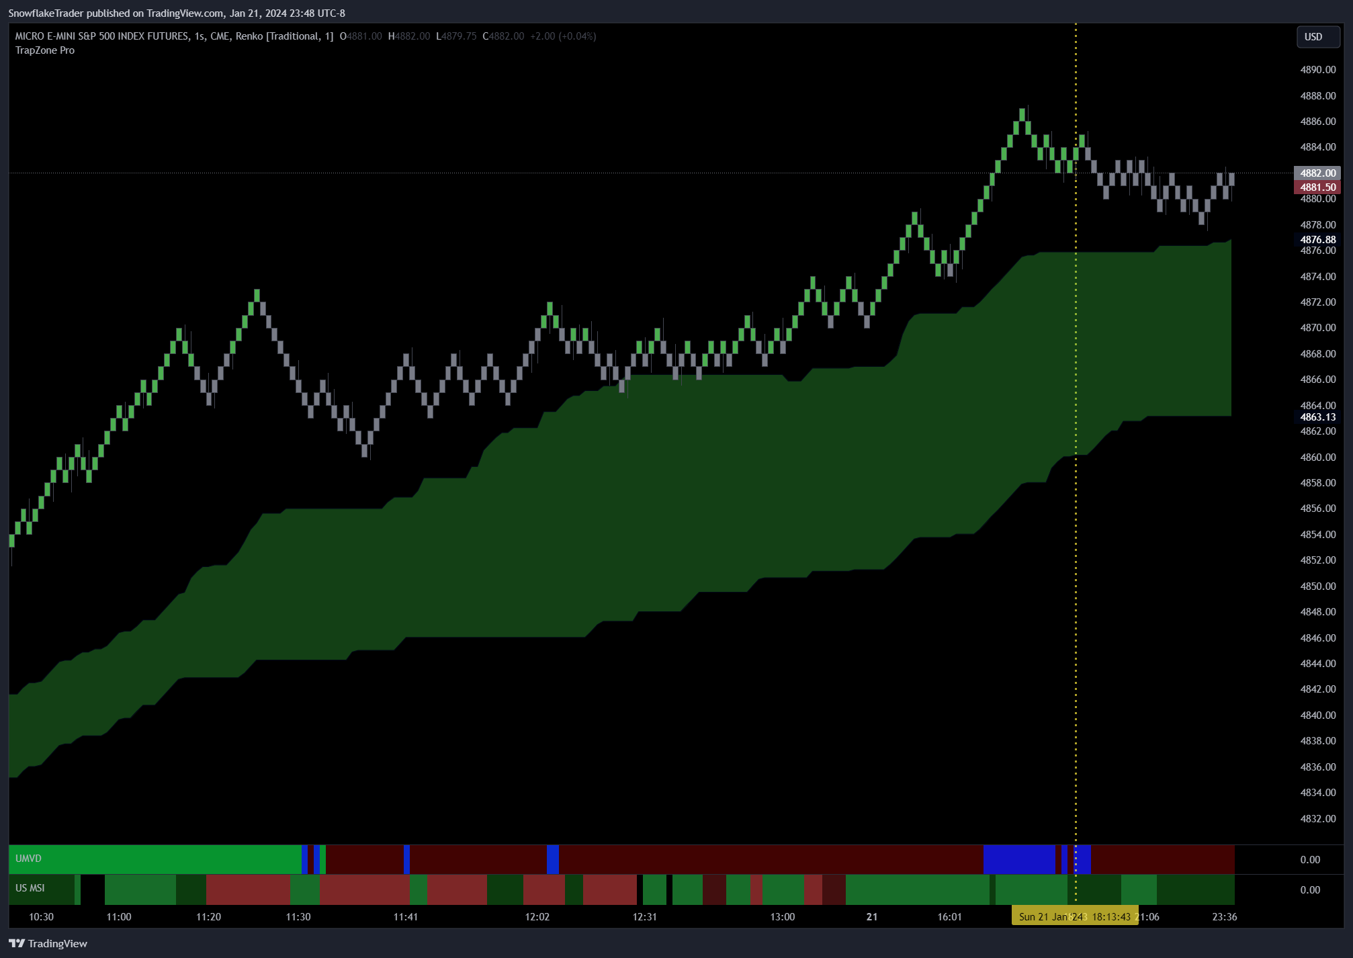This screenshot has height=958, width=1353.
Task: Click the +2.00 (+0.04%) change value
Action: 563,36
